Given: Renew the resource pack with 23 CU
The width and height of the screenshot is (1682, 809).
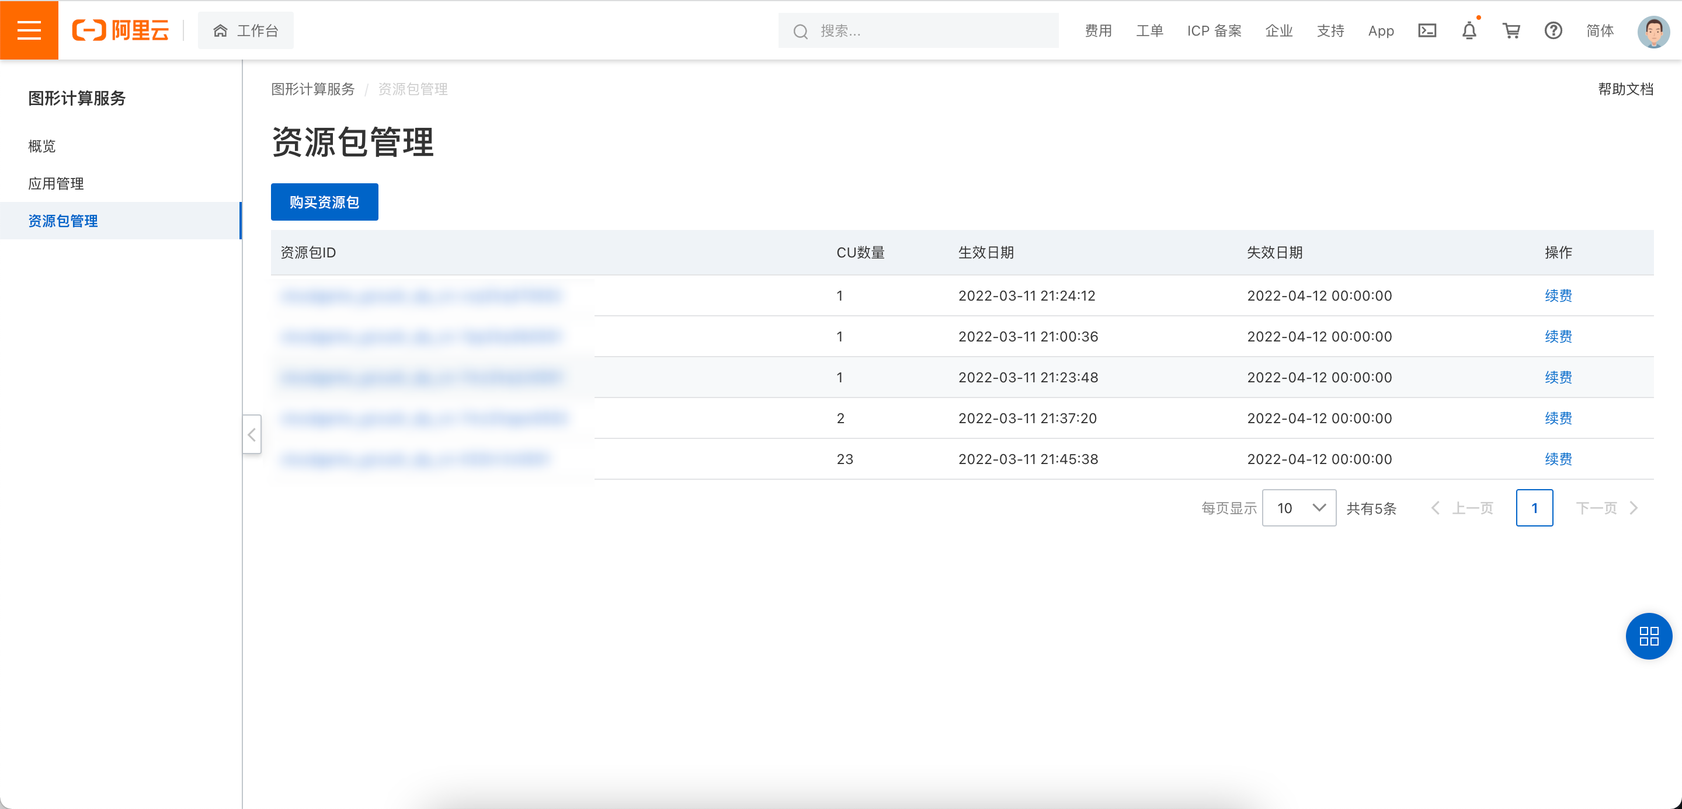Looking at the screenshot, I should pos(1558,459).
